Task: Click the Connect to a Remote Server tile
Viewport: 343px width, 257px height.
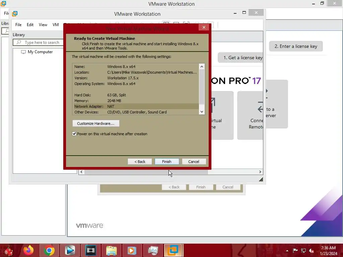Action: click(251, 115)
